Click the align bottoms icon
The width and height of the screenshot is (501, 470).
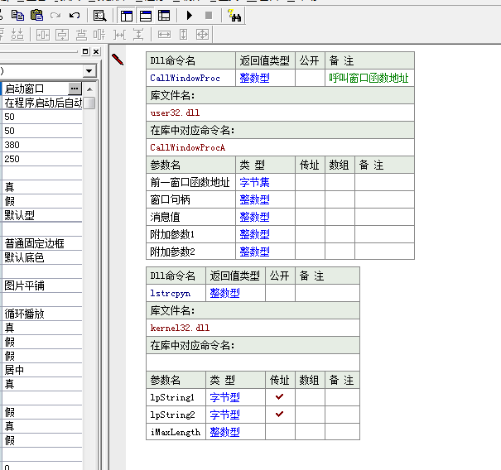pyautogui.click(x=17, y=35)
